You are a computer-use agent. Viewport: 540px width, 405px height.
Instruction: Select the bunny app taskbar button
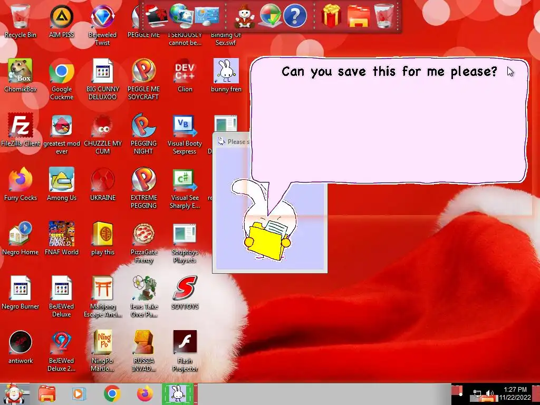click(178, 393)
